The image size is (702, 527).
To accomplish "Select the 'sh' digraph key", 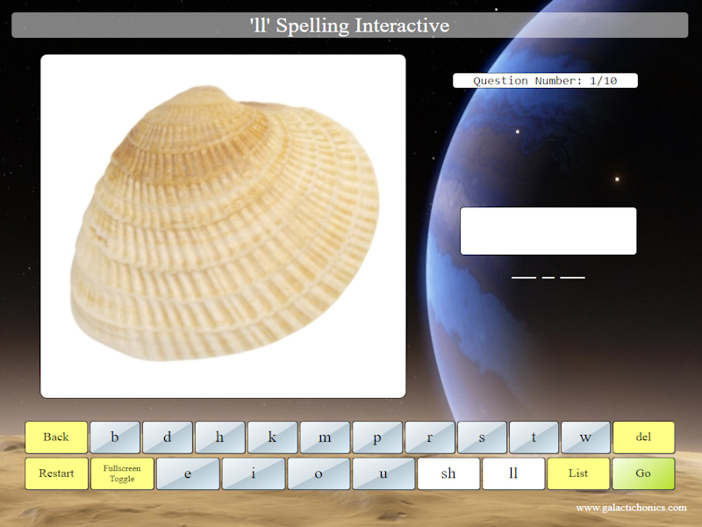I will (448, 473).
